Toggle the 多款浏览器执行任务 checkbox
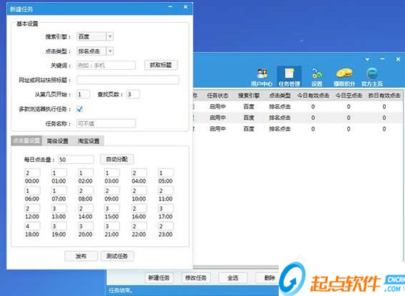 pos(80,109)
